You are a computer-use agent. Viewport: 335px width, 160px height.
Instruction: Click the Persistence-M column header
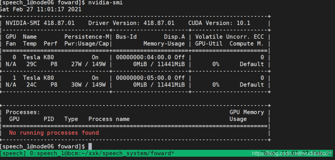pos(87,37)
